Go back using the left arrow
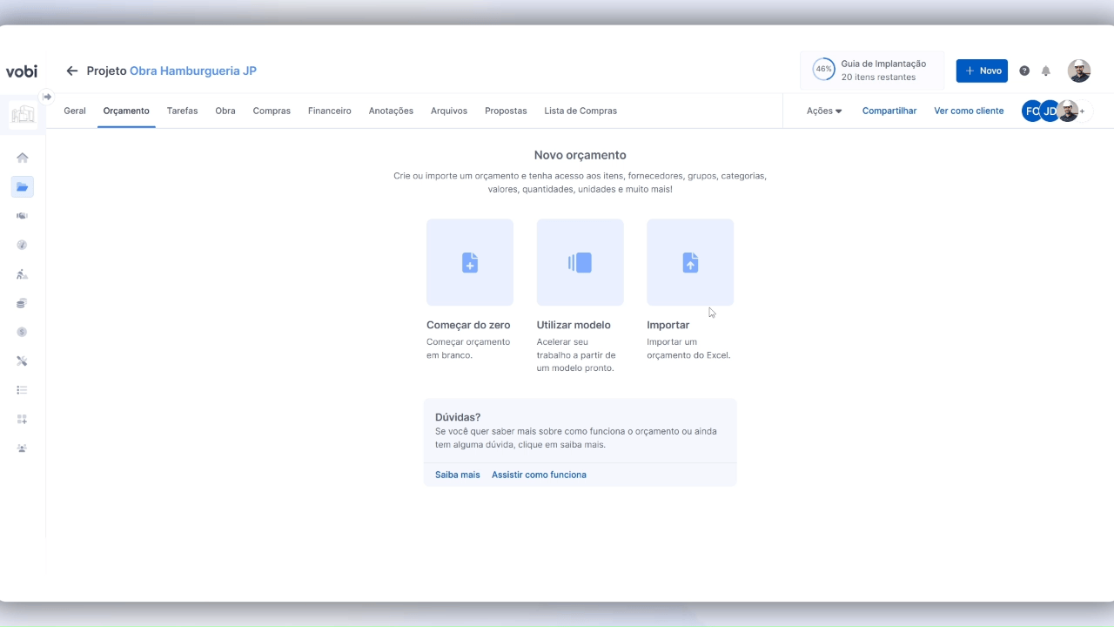 pos(72,71)
